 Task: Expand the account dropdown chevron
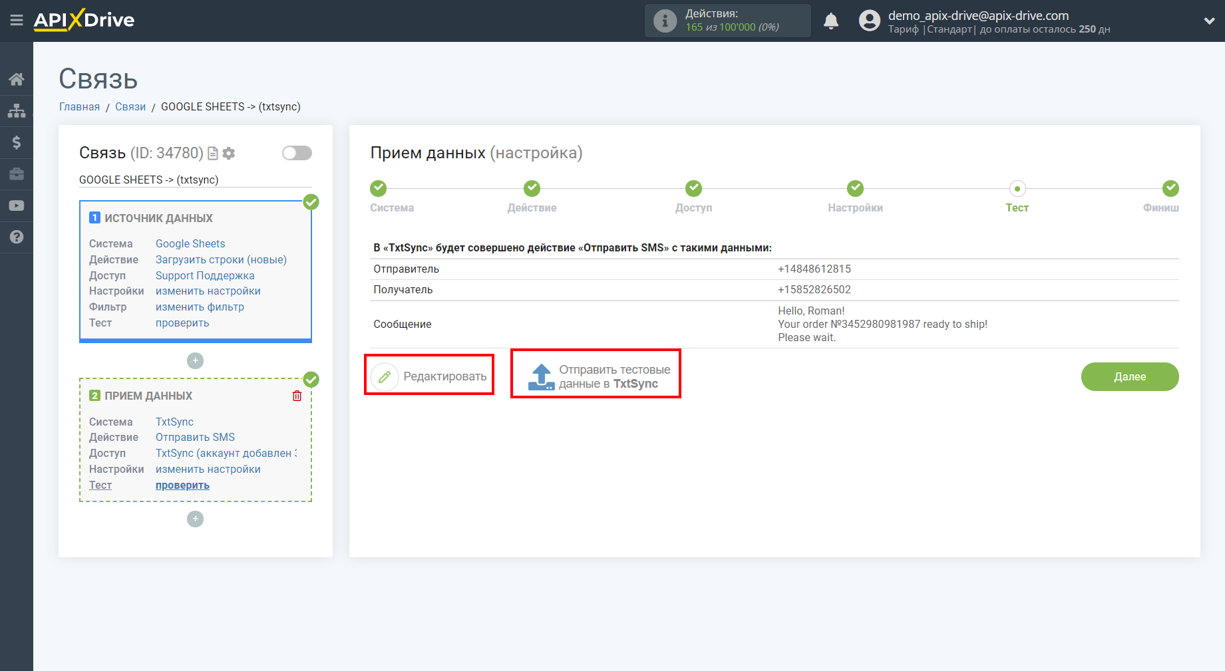tap(1209, 21)
